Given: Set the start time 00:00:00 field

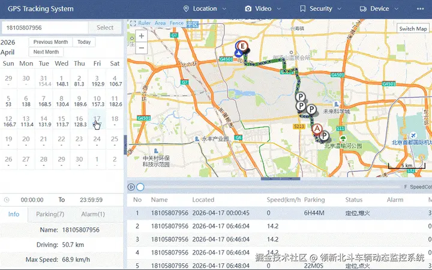Looking at the screenshot, I should 32,200.
